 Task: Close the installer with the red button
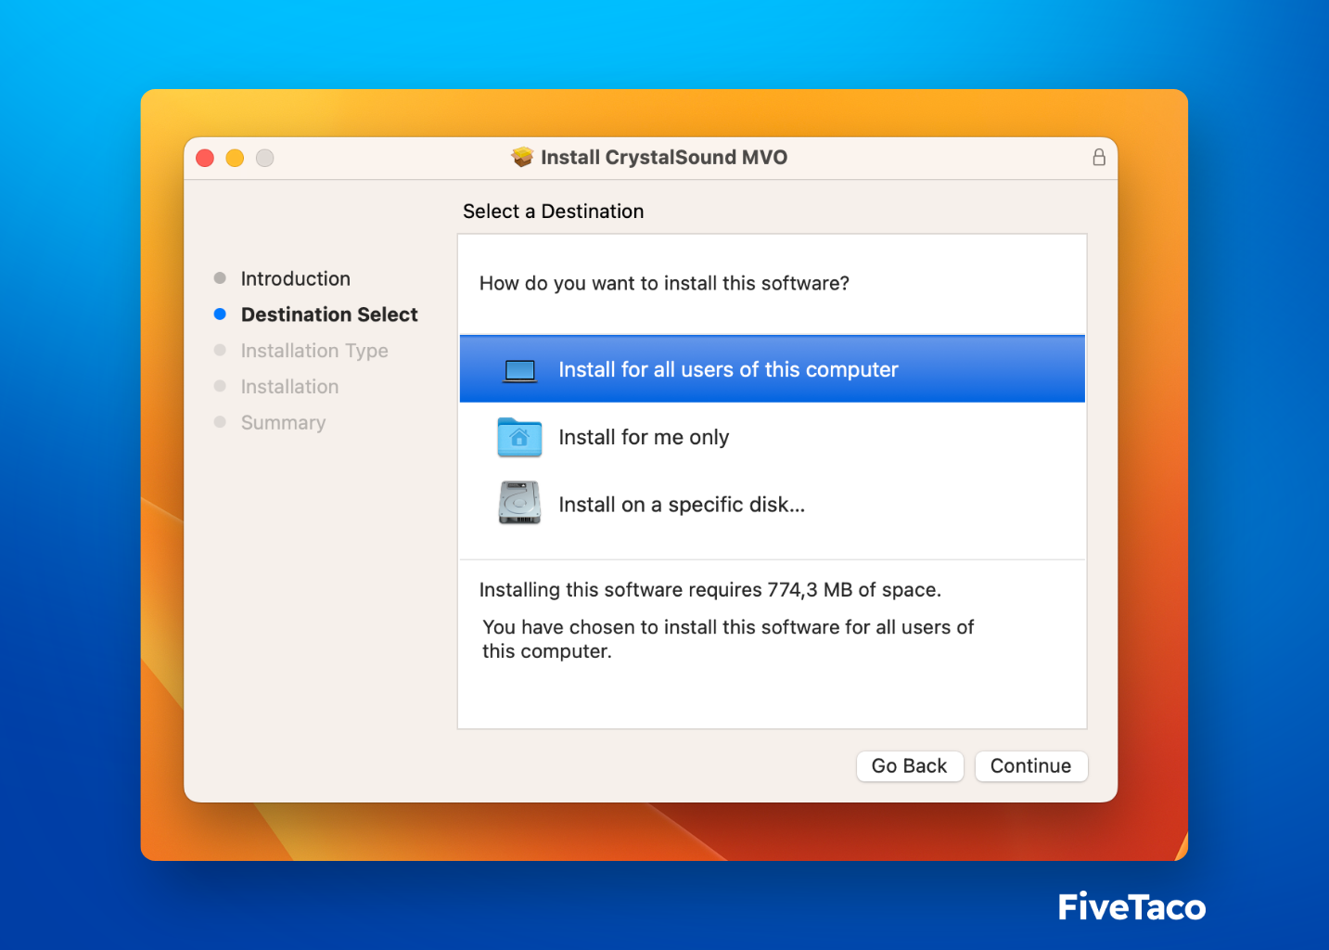click(205, 158)
